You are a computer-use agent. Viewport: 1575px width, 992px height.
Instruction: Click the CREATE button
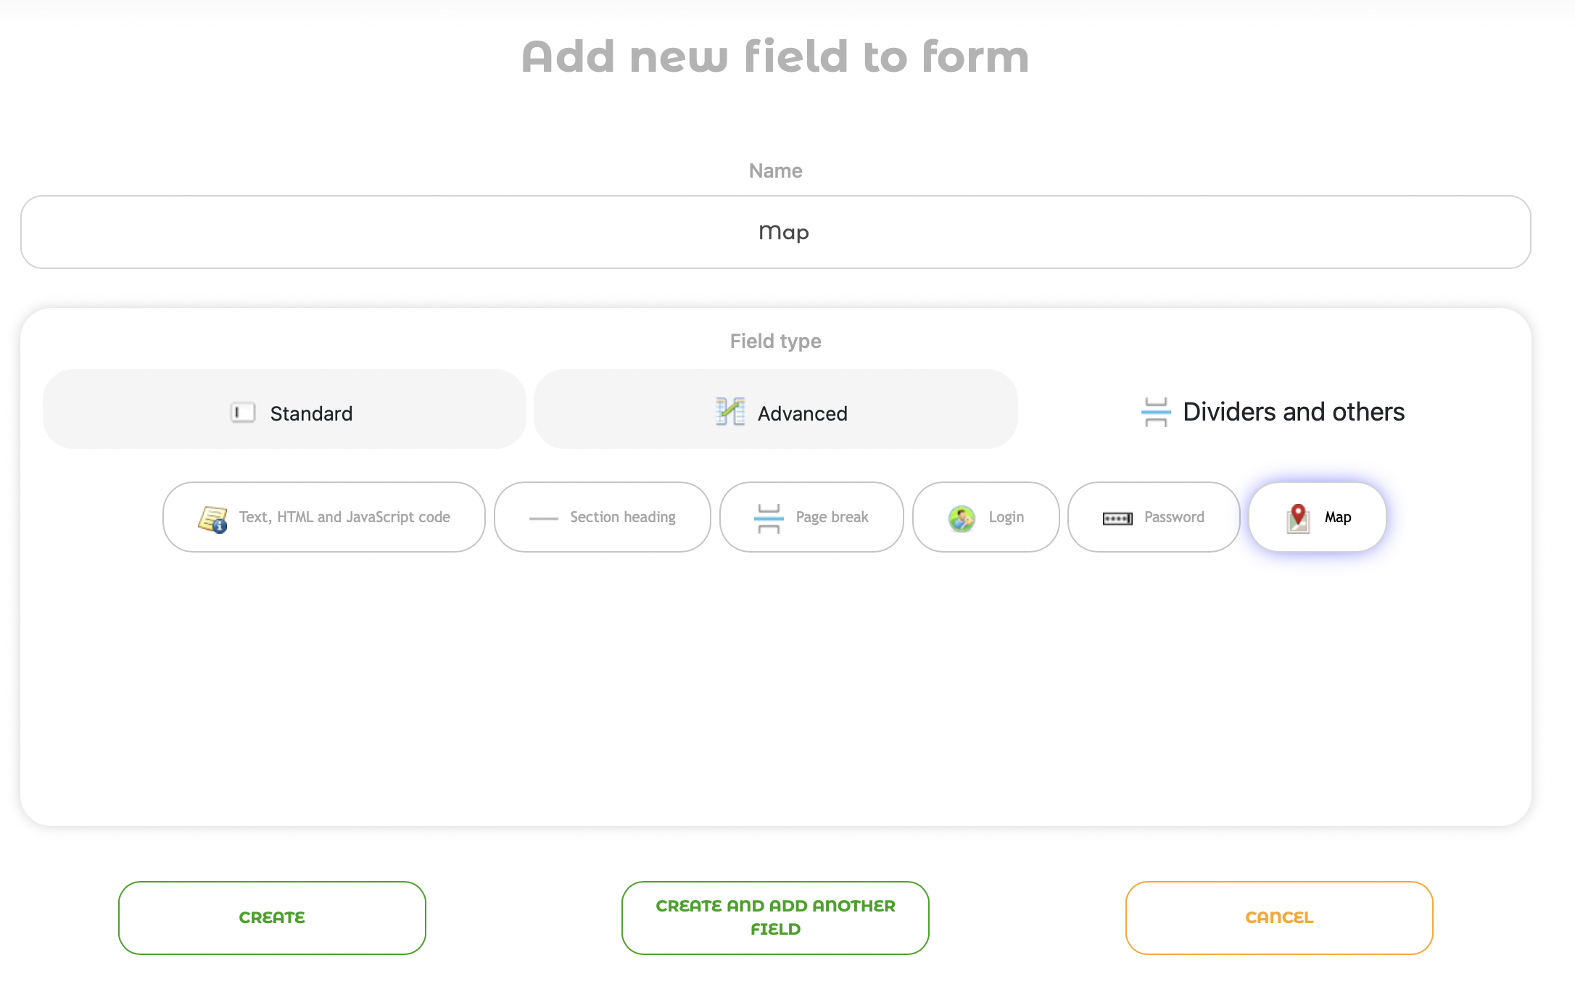271,918
